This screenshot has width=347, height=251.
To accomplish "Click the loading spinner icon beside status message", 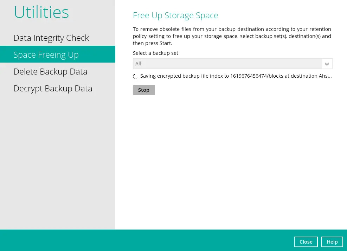I will tap(135, 76).
